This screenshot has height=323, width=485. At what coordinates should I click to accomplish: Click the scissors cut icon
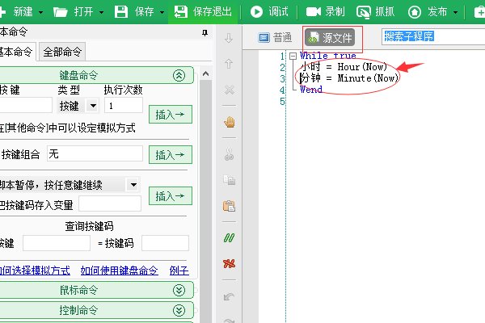click(230, 154)
